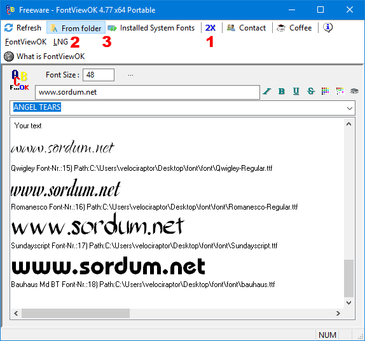This screenshot has height=341, width=365.
Task: Click the Romanesco font sample preview
Action: click(x=65, y=189)
